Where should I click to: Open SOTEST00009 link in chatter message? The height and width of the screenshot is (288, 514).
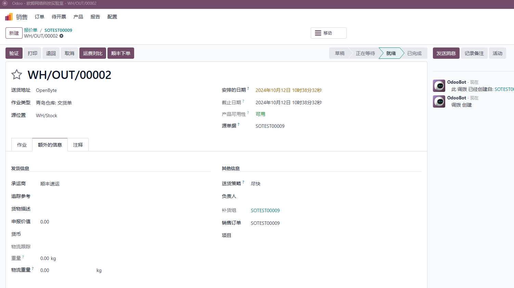(504, 89)
